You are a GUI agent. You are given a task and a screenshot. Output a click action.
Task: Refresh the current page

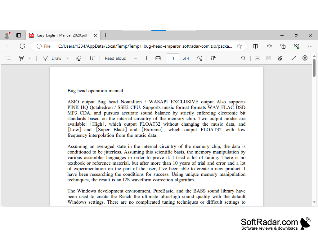click(22, 46)
